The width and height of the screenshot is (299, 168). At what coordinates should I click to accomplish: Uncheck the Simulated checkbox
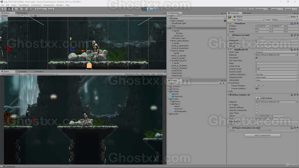pyautogui.click(x=257, y=58)
